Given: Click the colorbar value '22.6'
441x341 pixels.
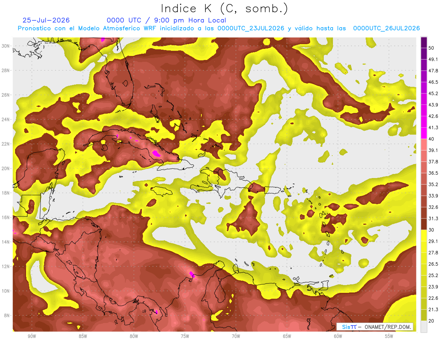Looking at the screenshot, I should 433,298.
